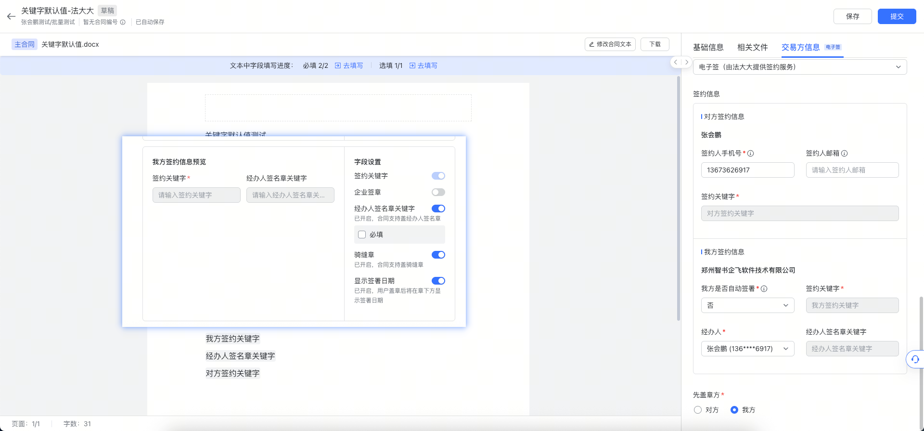Viewport: 924px width, 431px height.
Task: Check the 必填 checkbox
Action: [362, 235]
